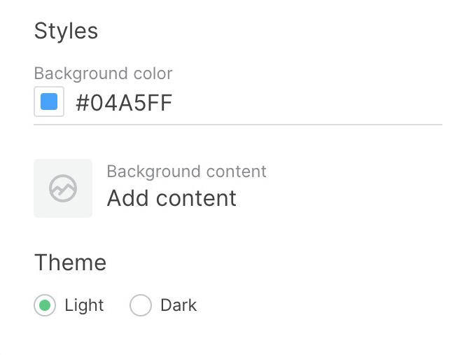
Task: Click the #04A5FF hex color field
Action: pos(124,104)
